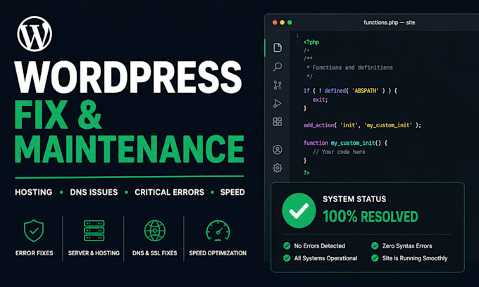This screenshot has height=287, width=479.
Task: Click the Functions and definitions comment
Action: (350, 68)
